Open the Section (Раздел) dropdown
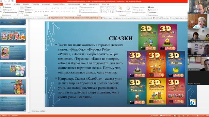 point(28,12)
